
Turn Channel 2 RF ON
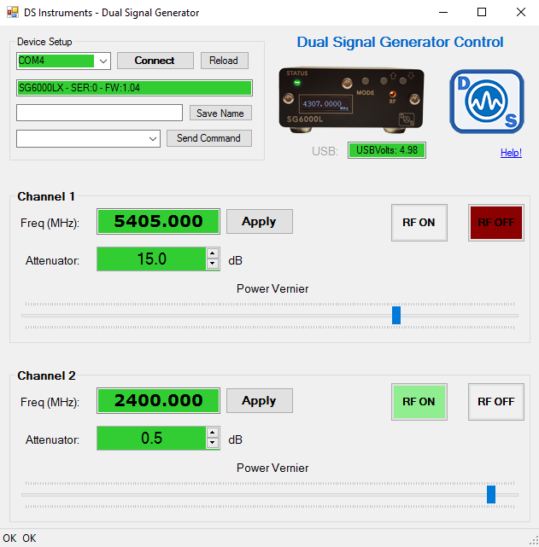419,402
